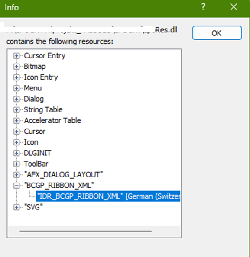Select the Icon Entry label
Viewport: 250px width, 257px height.
pyautogui.click(x=41, y=77)
